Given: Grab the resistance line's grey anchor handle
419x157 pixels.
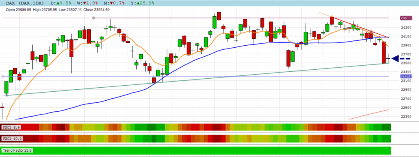Looking at the screenshot, I should pos(94,18).
